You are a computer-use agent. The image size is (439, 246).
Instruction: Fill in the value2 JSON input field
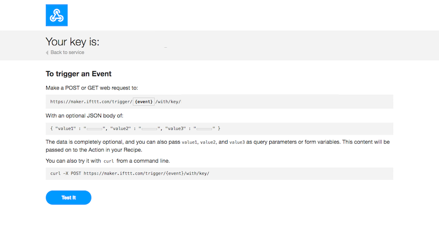coord(149,129)
